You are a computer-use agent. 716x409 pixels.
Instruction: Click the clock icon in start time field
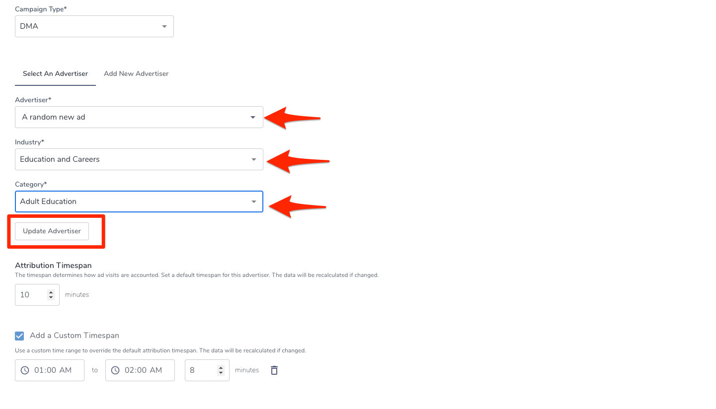click(25, 370)
